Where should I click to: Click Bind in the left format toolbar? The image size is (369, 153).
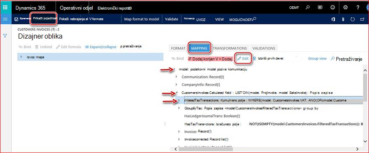click(x=25, y=47)
